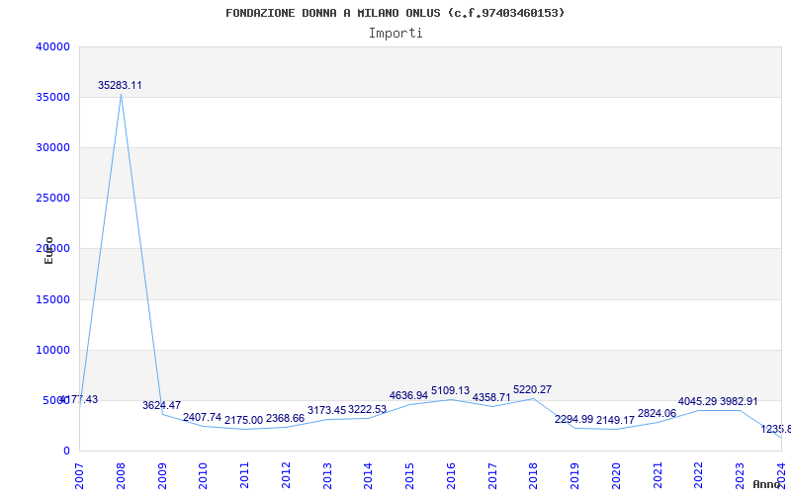Click the y-axis tick label 40000
The height and width of the screenshot is (494, 791).
(x=53, y=46)
